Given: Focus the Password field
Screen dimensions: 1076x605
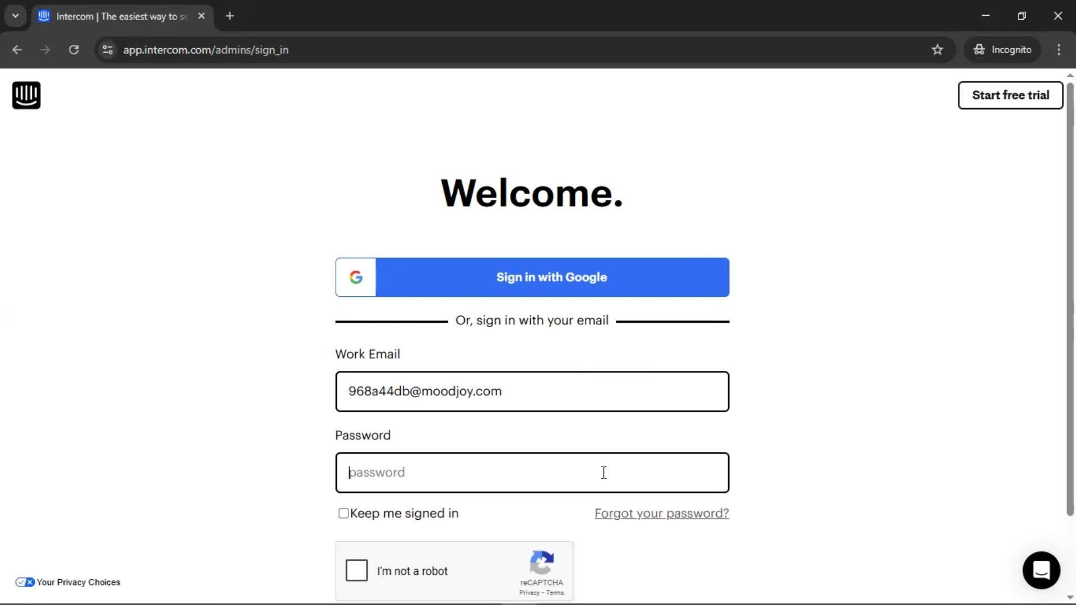Looking at the screenshot, I should [532, 473].
